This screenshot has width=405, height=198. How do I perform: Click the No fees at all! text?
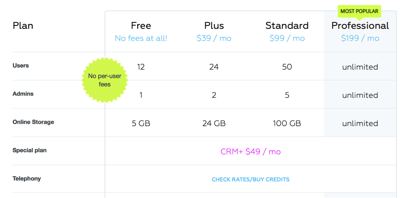coord(141,38)
